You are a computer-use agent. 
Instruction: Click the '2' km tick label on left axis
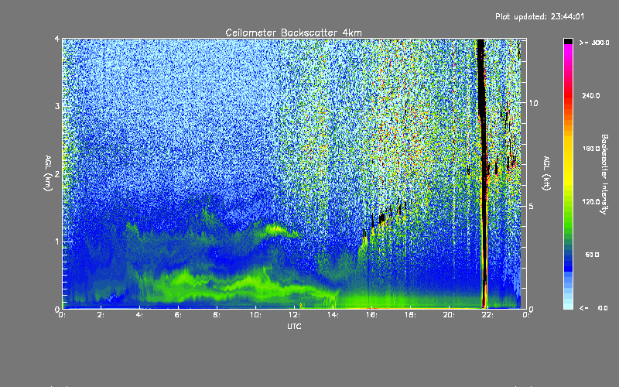coord(57,173)
